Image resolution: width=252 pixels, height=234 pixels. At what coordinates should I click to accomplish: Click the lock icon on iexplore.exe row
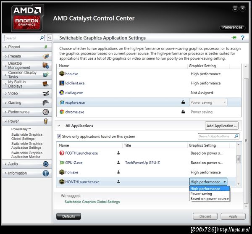[x=183, y=102]
